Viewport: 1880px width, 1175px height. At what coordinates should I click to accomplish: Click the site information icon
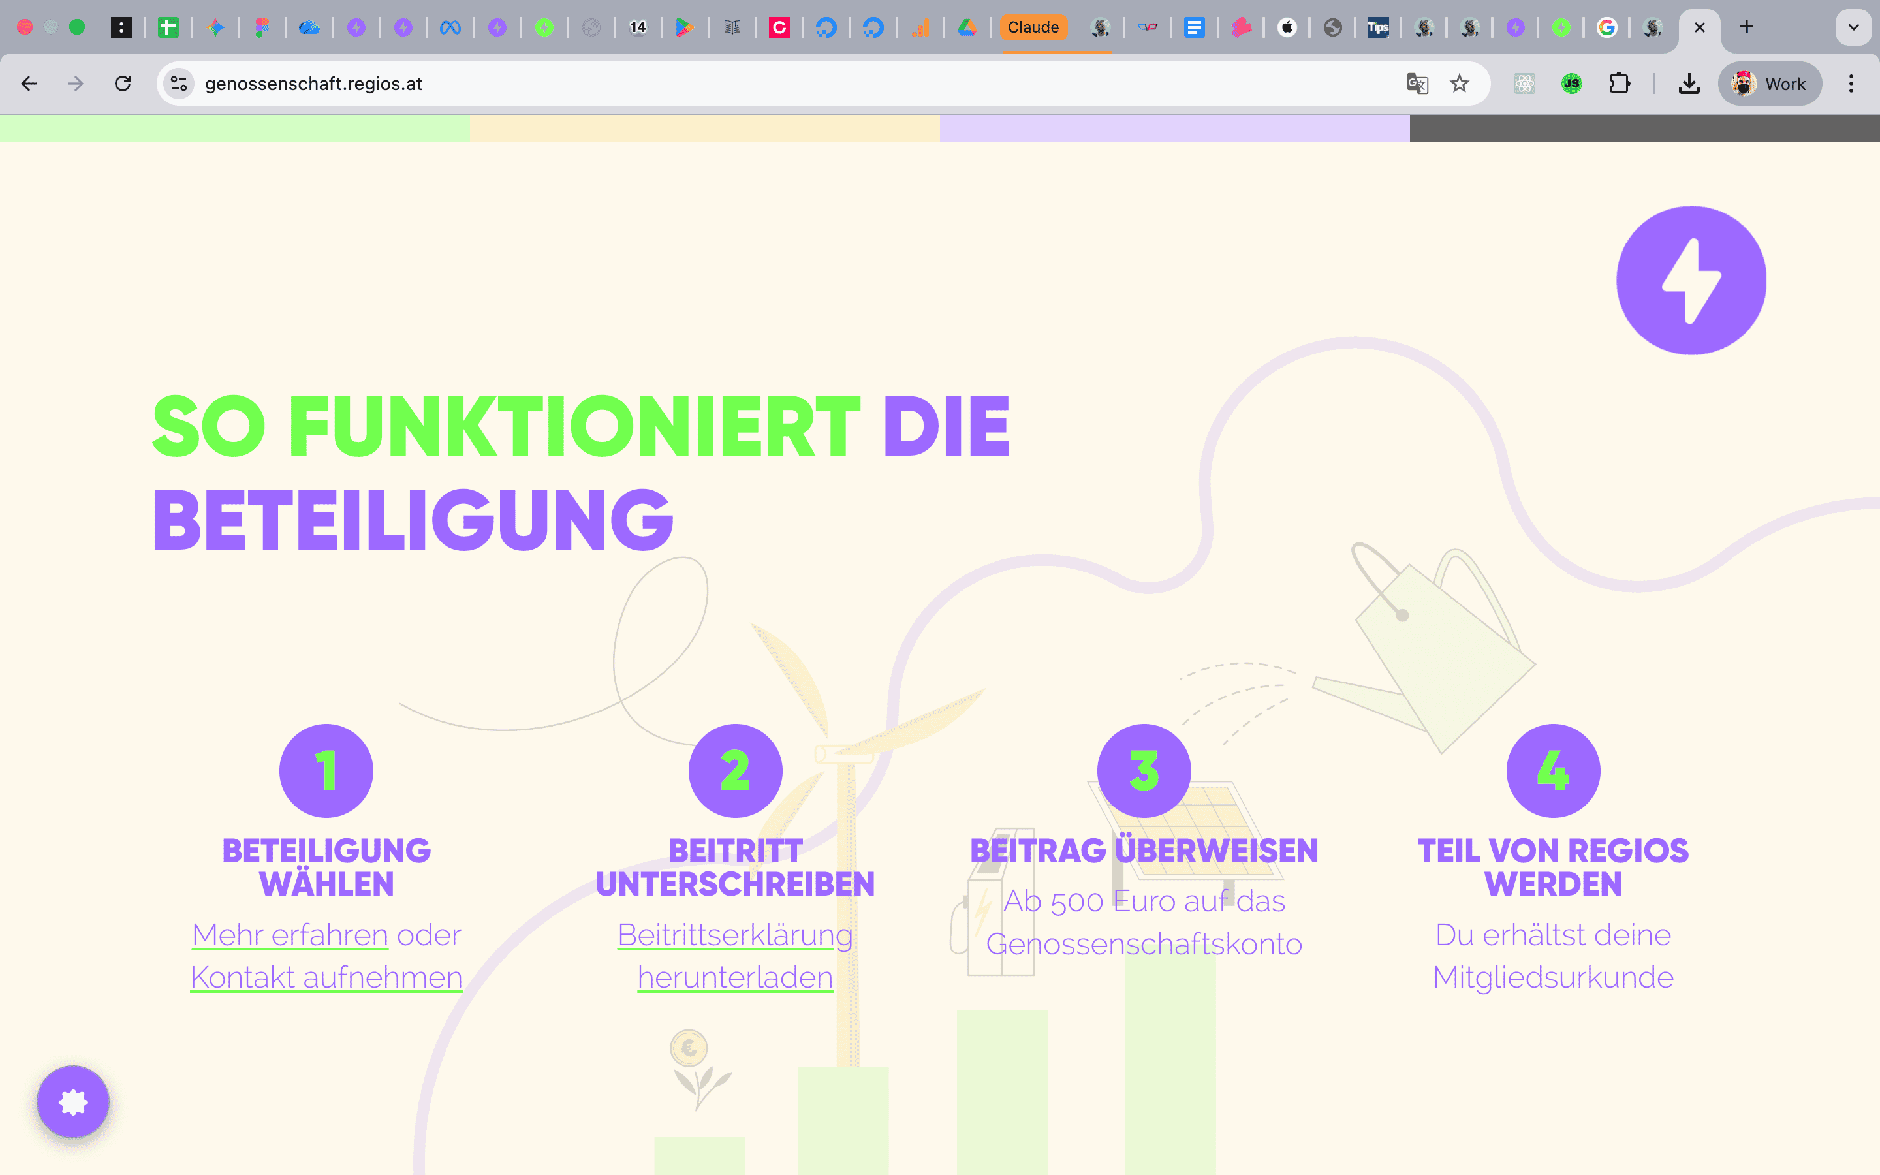coord(180,84)
